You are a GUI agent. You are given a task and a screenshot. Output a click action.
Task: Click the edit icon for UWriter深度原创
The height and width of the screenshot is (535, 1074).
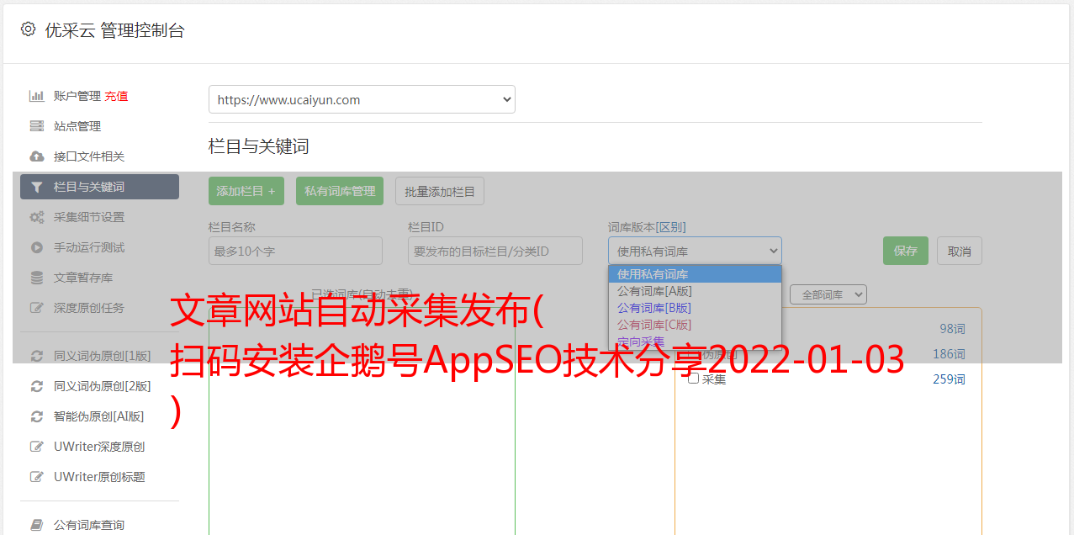click(x=37, y=447)
